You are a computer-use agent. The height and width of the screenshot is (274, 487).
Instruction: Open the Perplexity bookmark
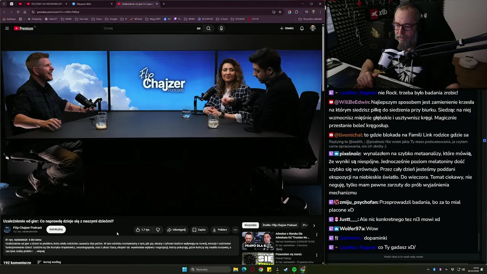pyautogui.click(x=34, y=19)
